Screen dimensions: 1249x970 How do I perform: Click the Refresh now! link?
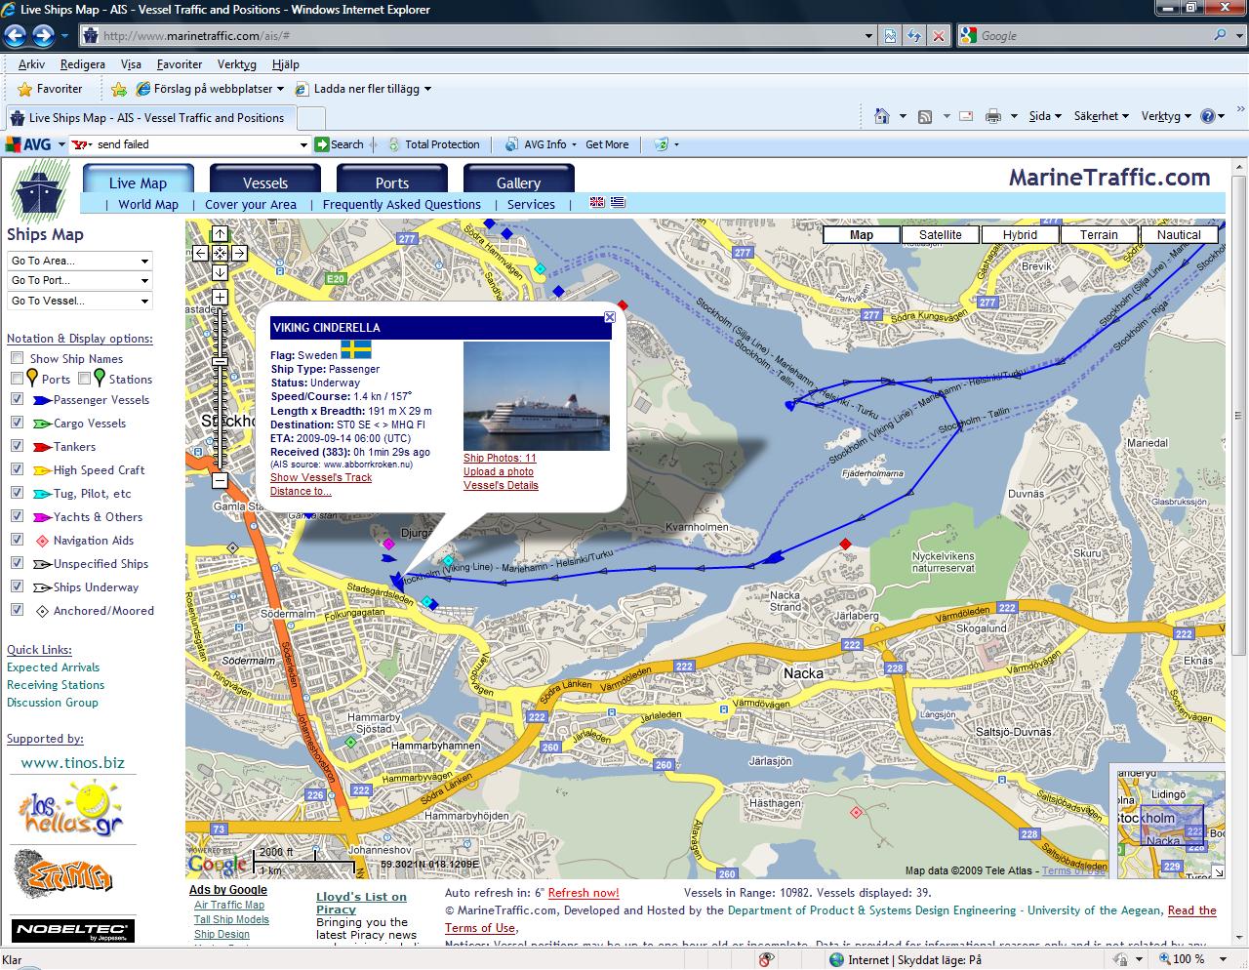584,892
